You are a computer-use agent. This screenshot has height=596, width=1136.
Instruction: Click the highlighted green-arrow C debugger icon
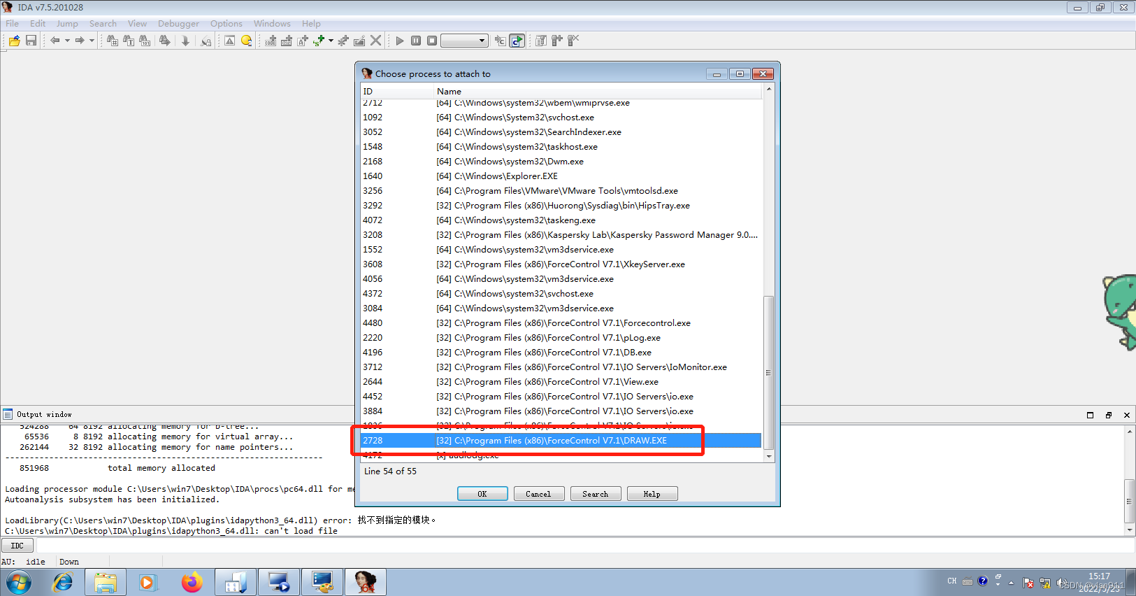(517, 41)
